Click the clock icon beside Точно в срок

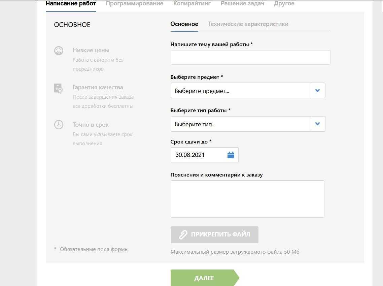tap(59, 125)
